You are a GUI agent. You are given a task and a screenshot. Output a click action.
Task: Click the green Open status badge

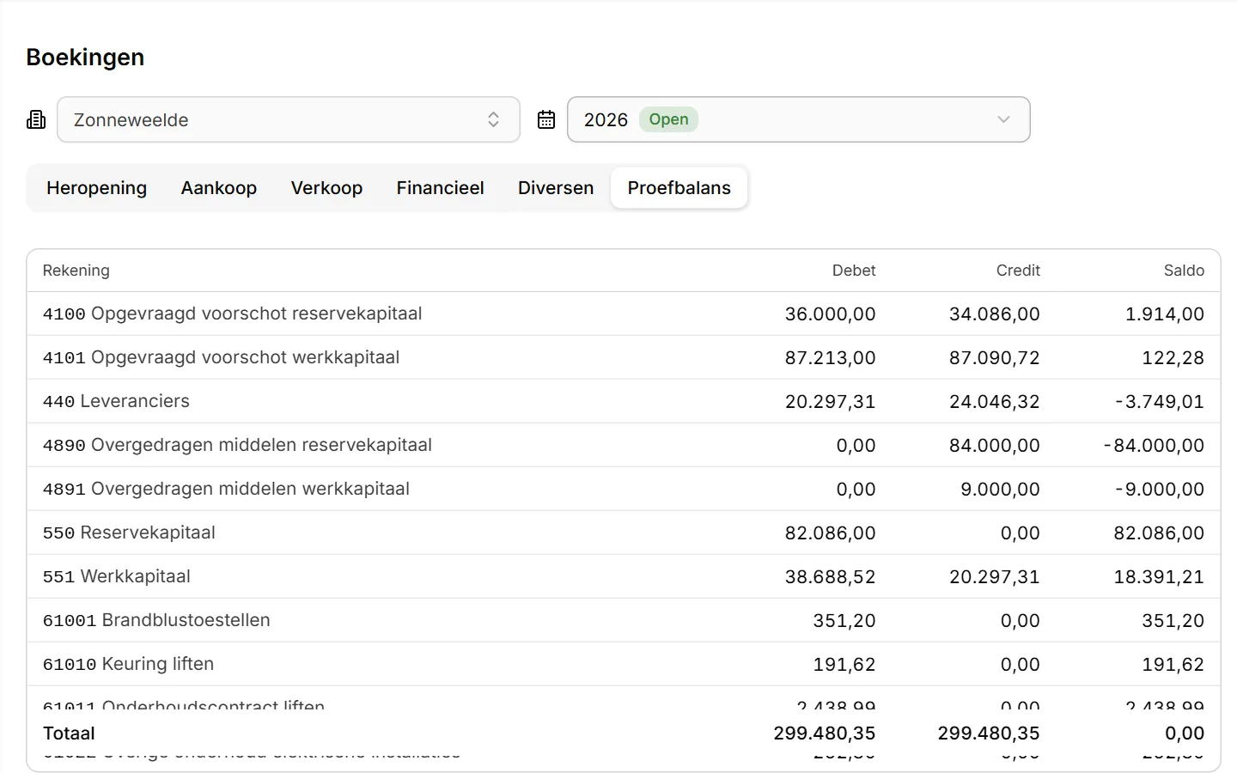[668, 119]
